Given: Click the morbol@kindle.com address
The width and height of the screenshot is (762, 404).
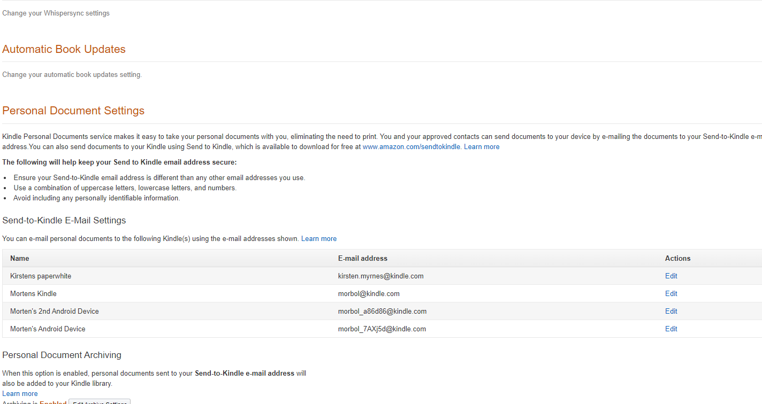Looking at the screenshot, I should [x=369, y=293].
